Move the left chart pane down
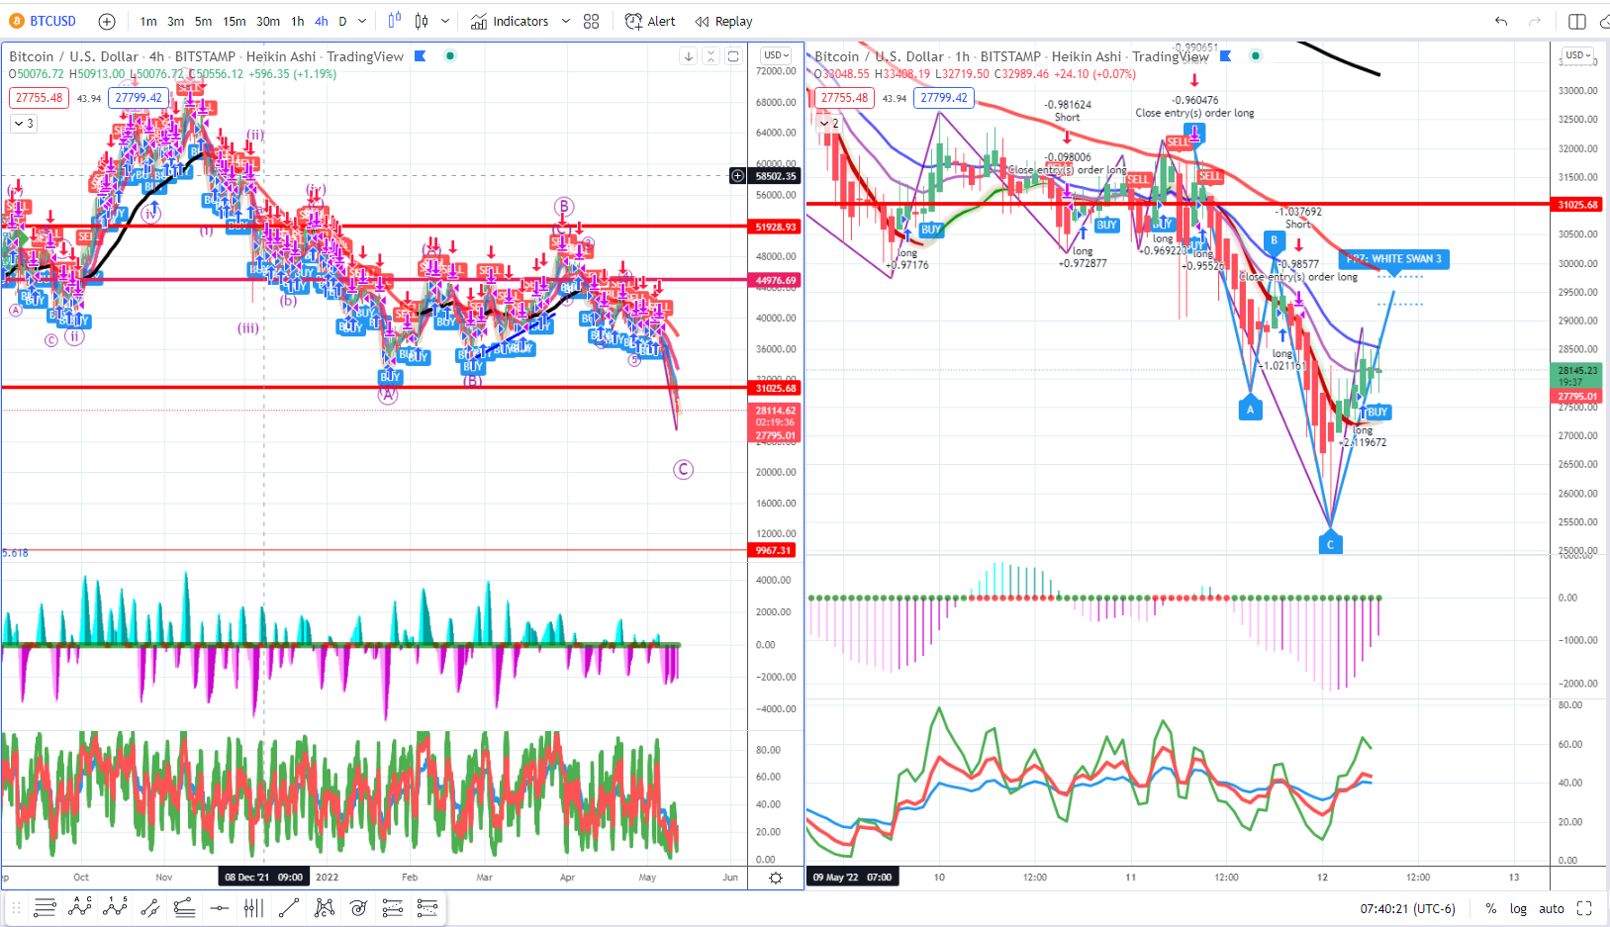1610x927 pixels. 689,56
